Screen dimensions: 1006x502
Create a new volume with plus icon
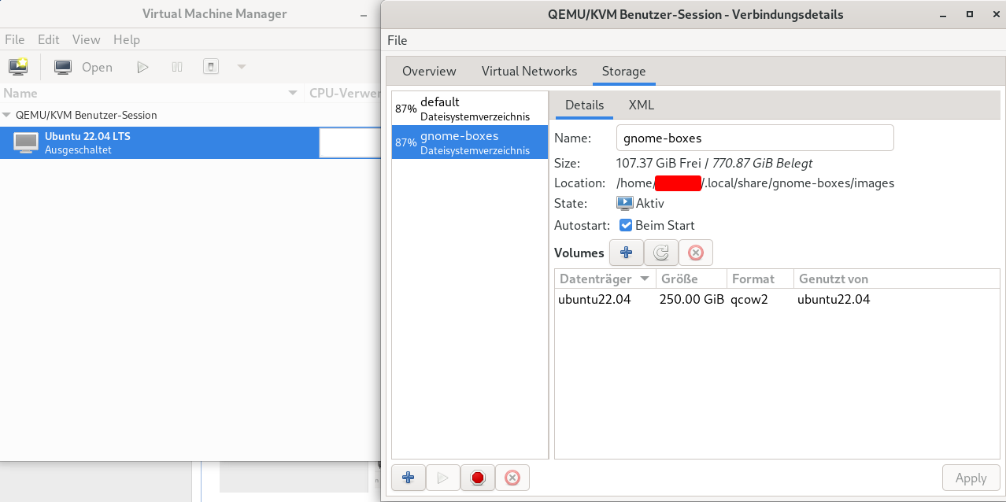point(627,253)
